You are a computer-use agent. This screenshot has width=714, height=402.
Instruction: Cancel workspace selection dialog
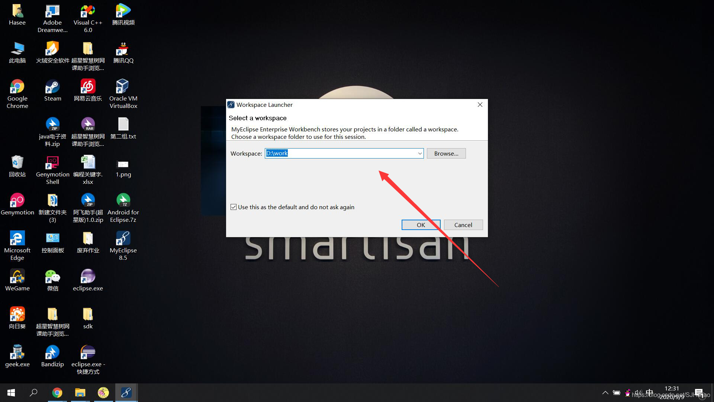463,224
